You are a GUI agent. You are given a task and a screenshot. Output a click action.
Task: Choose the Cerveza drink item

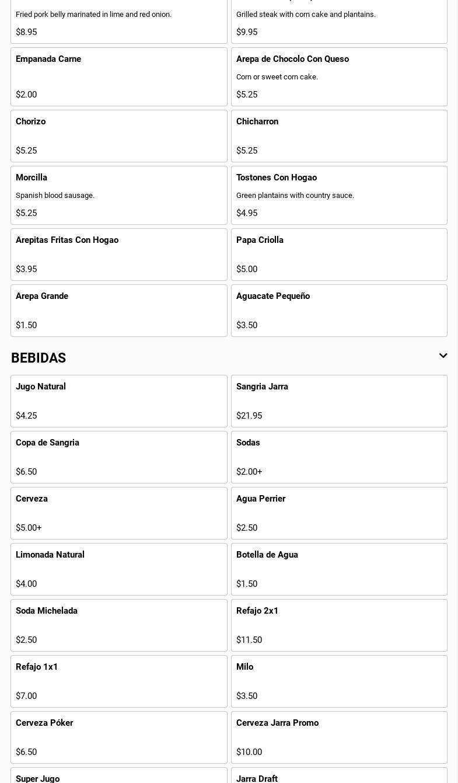tap(118, 513)
